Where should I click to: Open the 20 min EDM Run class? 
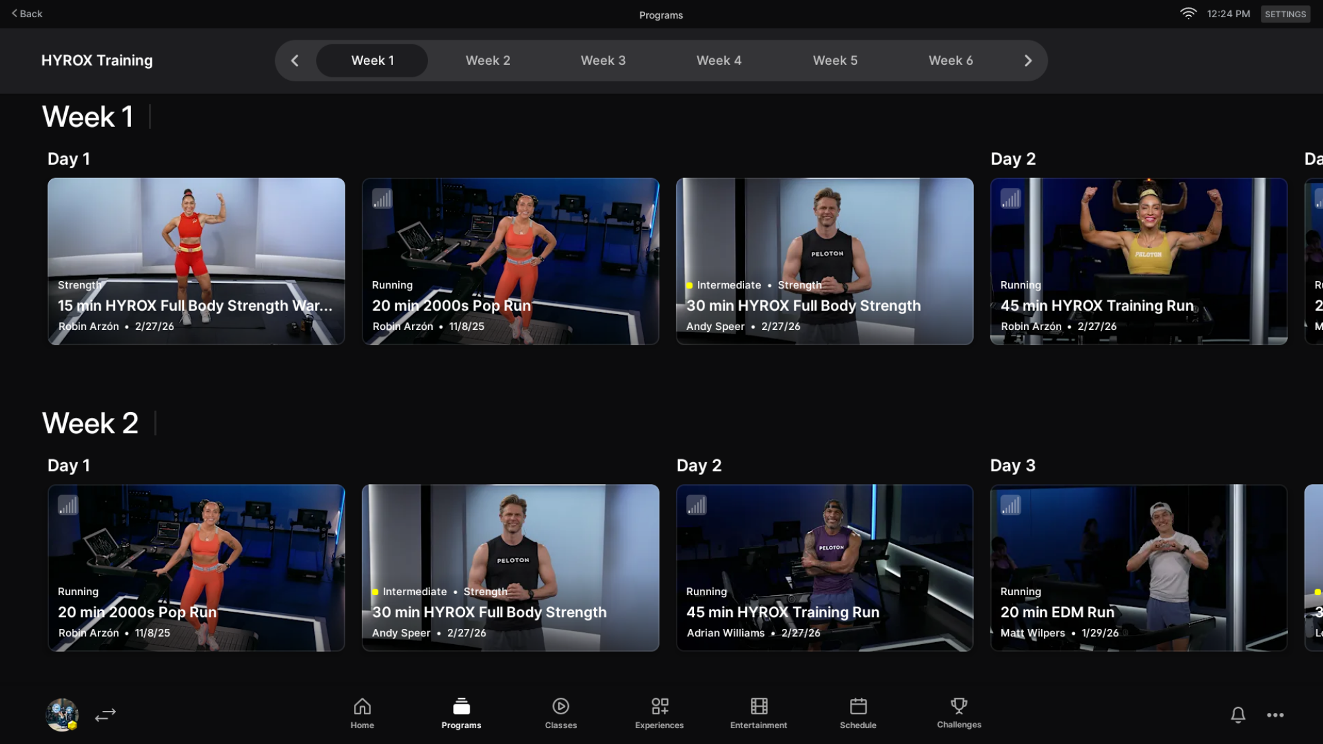tap(1138, 567)
